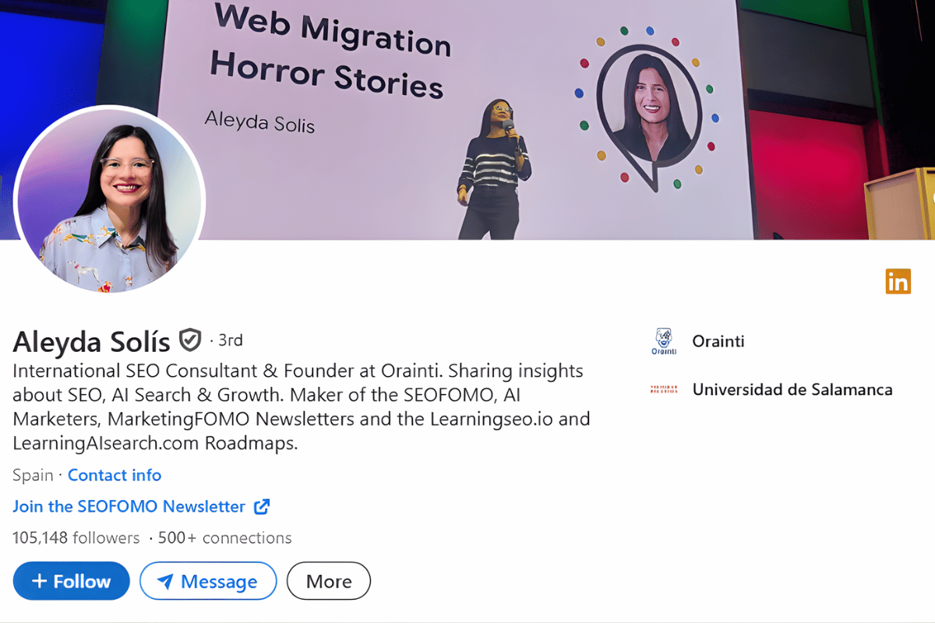Click the Orainti company logo icon
The height and width of the screenshot is (623, 935).
tap(663, 341)
